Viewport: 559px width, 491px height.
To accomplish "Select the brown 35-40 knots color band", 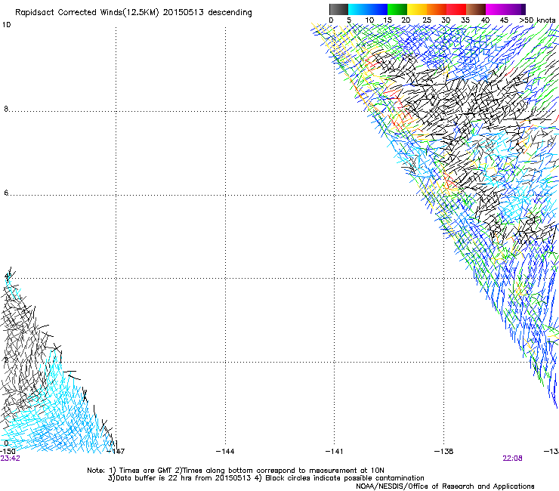I will (x=476, y=9).
